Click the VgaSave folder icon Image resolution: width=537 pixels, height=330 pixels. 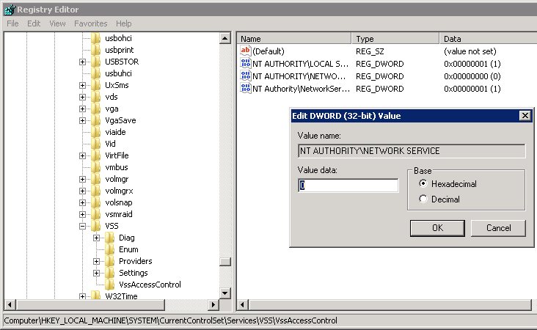coord(95,120)
